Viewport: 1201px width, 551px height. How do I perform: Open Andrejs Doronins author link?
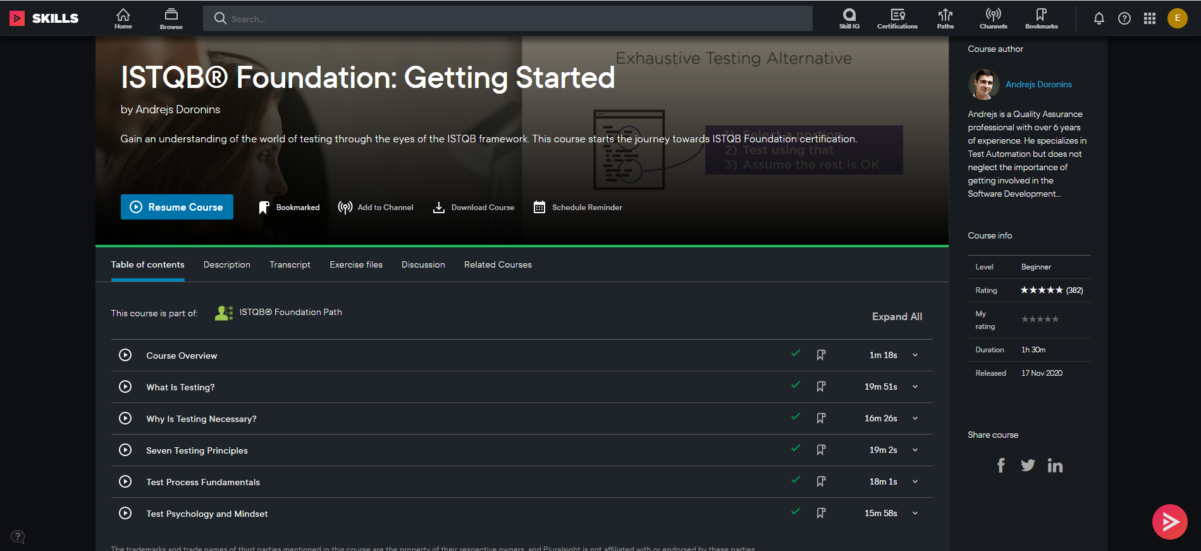click(1038, 84)
